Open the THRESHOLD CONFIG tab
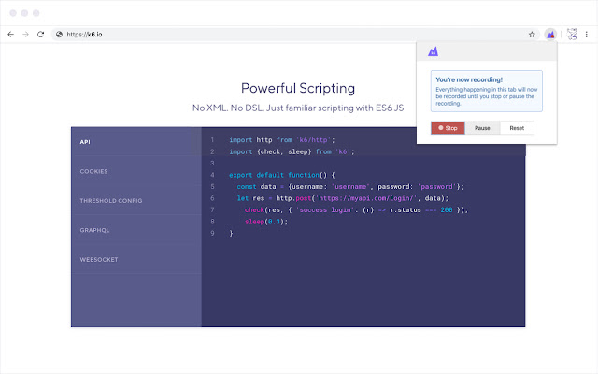 click(136, 200)
